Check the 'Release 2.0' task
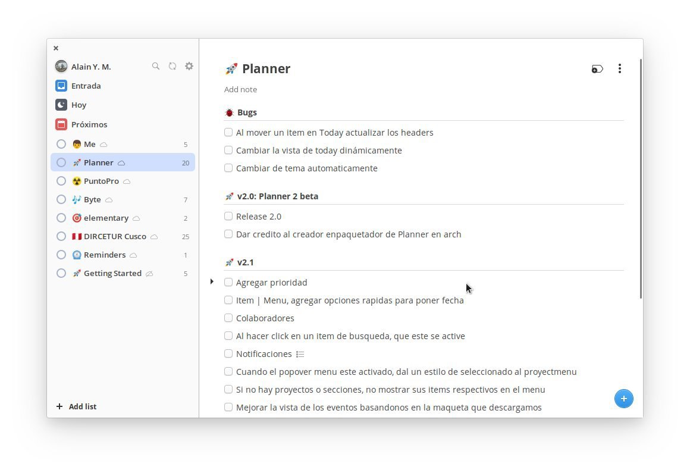The width and height of the screenshot is (690, 473). pyautogui.click(x=228, y=216)
